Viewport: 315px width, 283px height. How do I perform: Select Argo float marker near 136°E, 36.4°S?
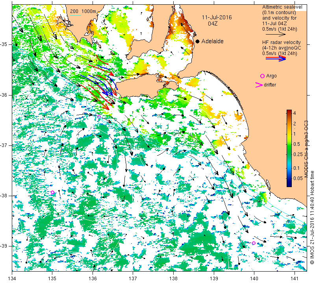(x=99, y=117)
